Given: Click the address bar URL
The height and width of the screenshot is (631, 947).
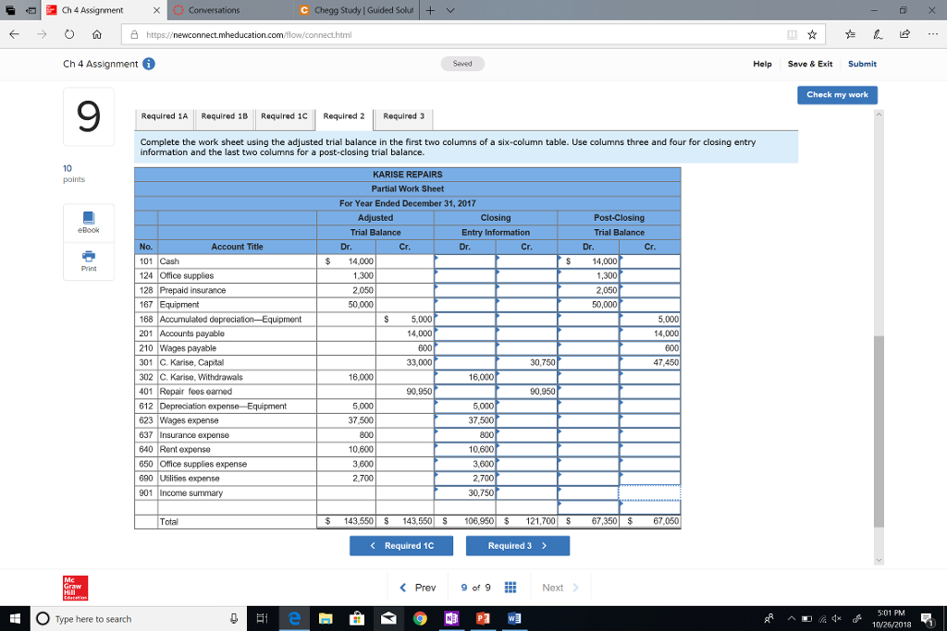Looking at the screenshot, I should click(x=249, y=34).
